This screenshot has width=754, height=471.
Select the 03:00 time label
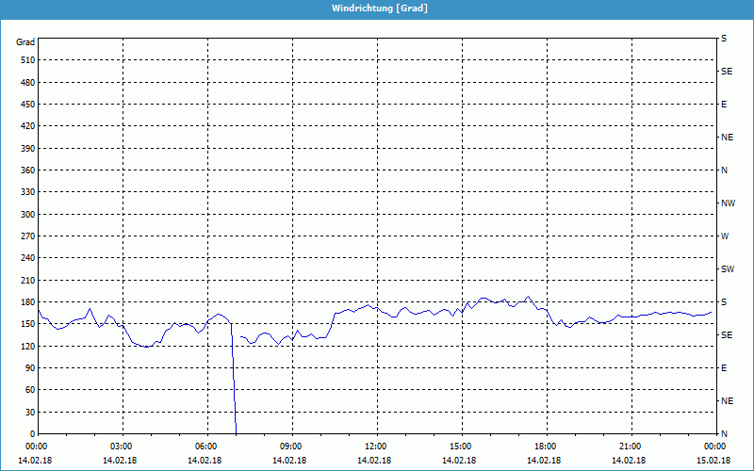point(122,447)
